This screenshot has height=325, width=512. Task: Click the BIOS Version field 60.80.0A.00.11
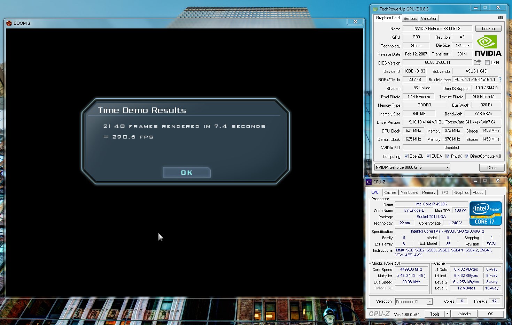437,62
